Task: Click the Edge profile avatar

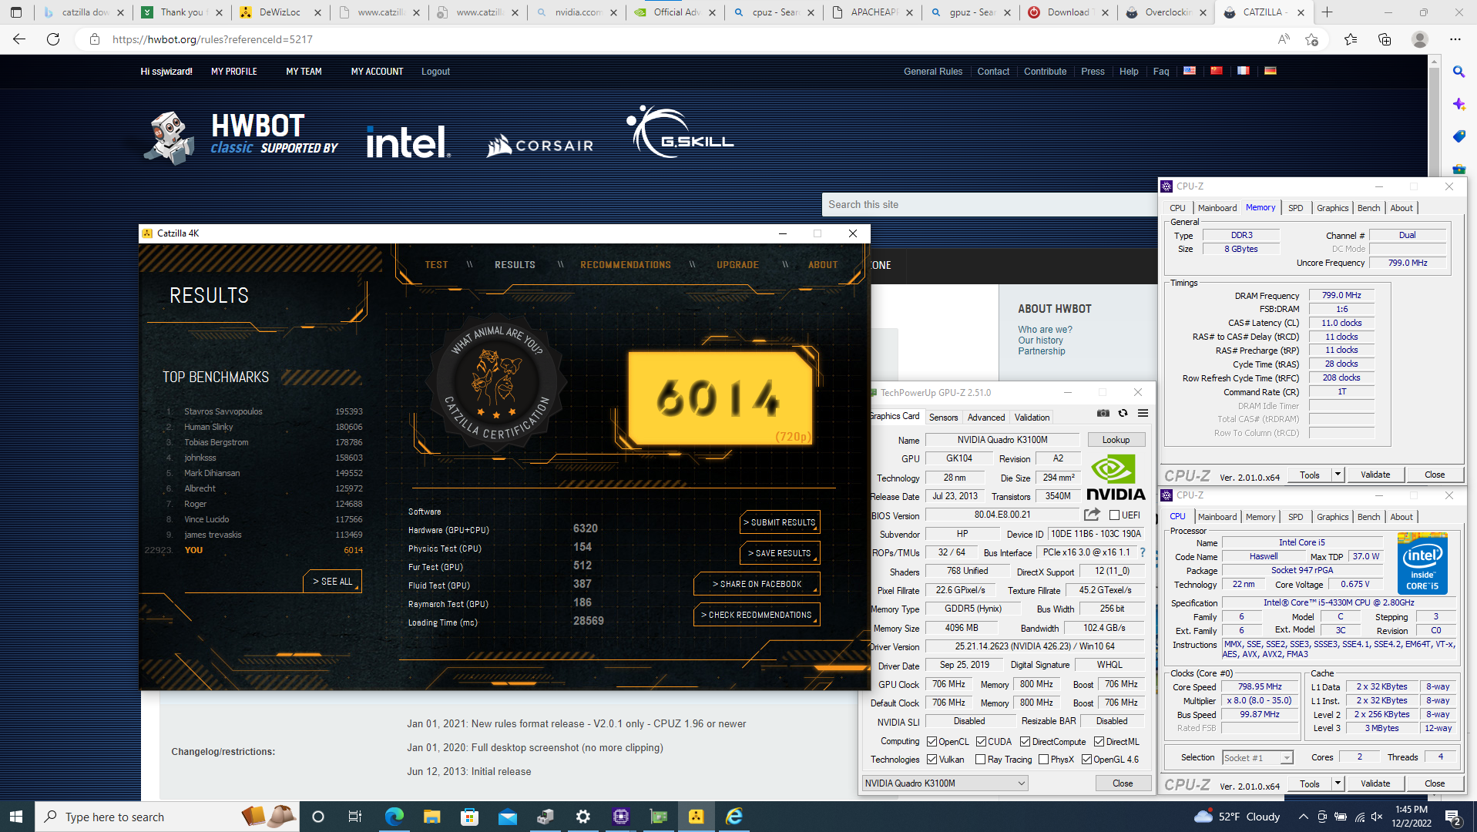Action: coord(1420,39)
